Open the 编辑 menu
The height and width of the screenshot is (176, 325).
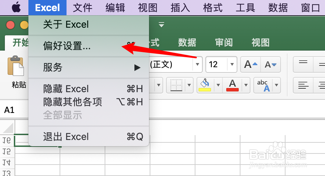tap(115, 8)
